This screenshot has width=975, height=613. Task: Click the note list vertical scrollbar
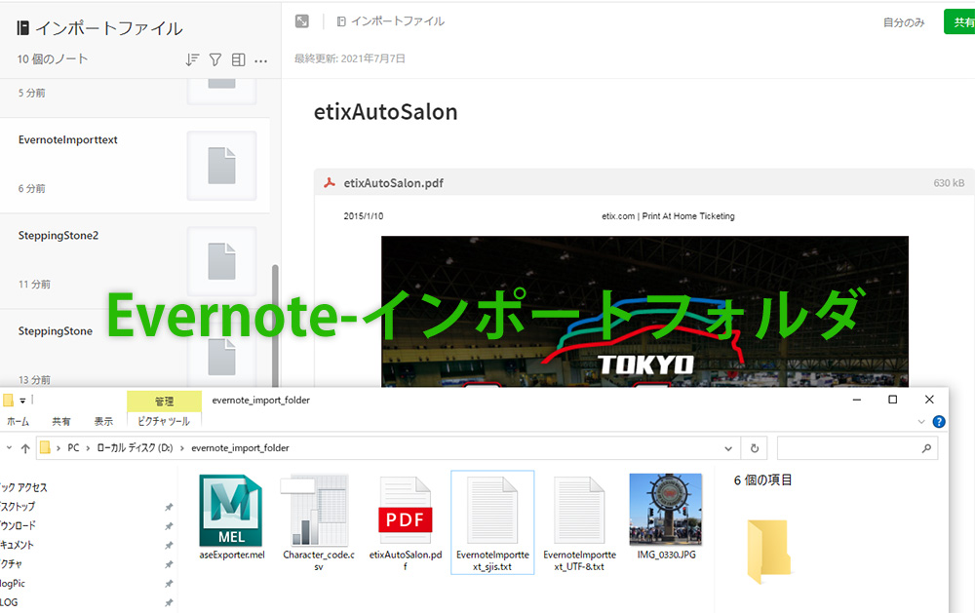pyautogui.click(x=276, y=322)
